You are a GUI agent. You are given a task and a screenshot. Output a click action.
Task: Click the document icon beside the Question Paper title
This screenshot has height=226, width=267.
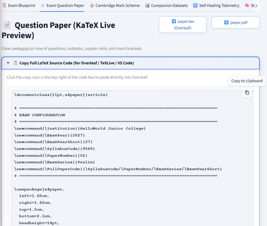click(7, 25)
